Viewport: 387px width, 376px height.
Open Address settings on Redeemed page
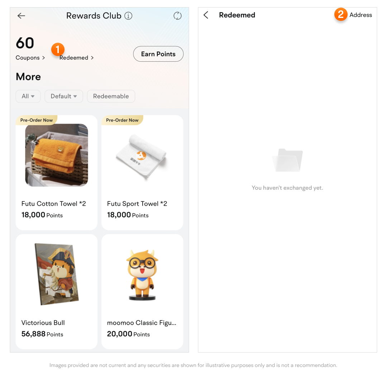click(x=360, y=15)
